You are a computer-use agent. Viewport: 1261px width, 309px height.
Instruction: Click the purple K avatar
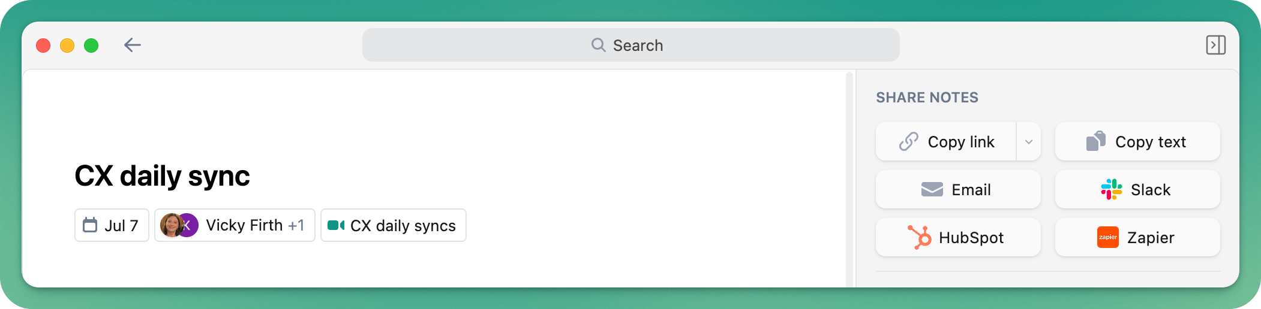pyautogui.click(x=188, y=225)
